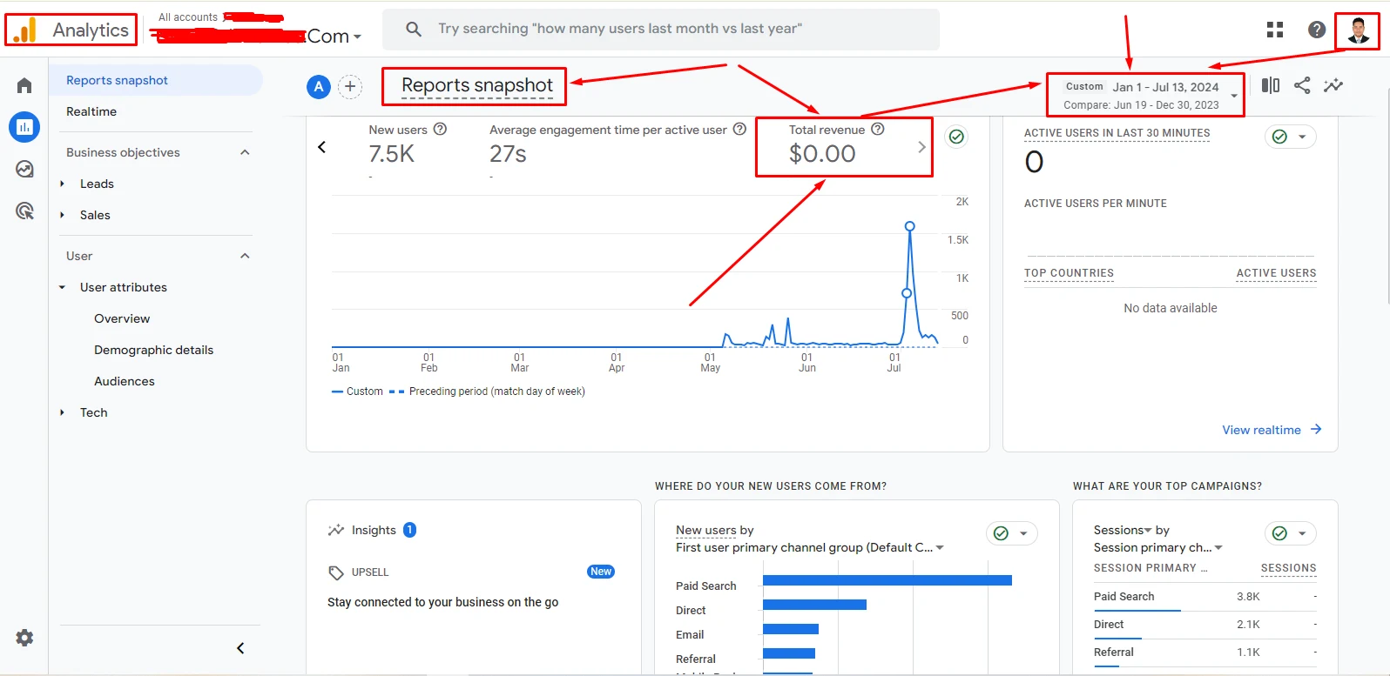Click help icon next to Average engagement time

tap(739, 129)
